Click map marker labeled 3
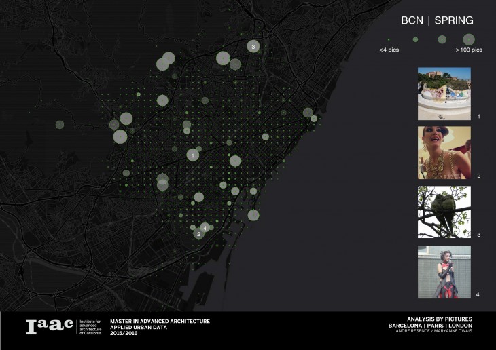 [253, 47]
